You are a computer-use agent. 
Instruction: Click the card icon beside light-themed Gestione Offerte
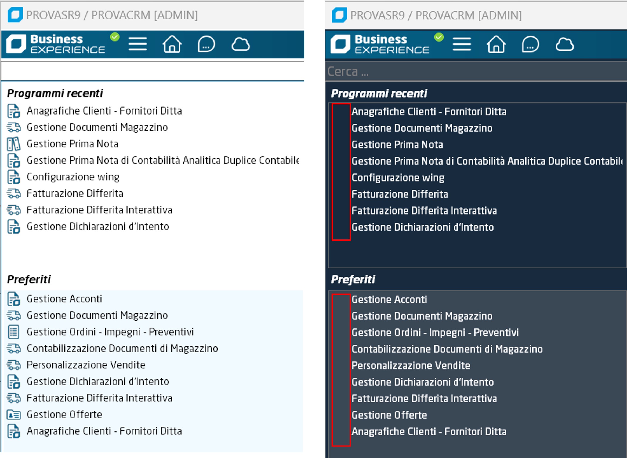click(14, 415)
